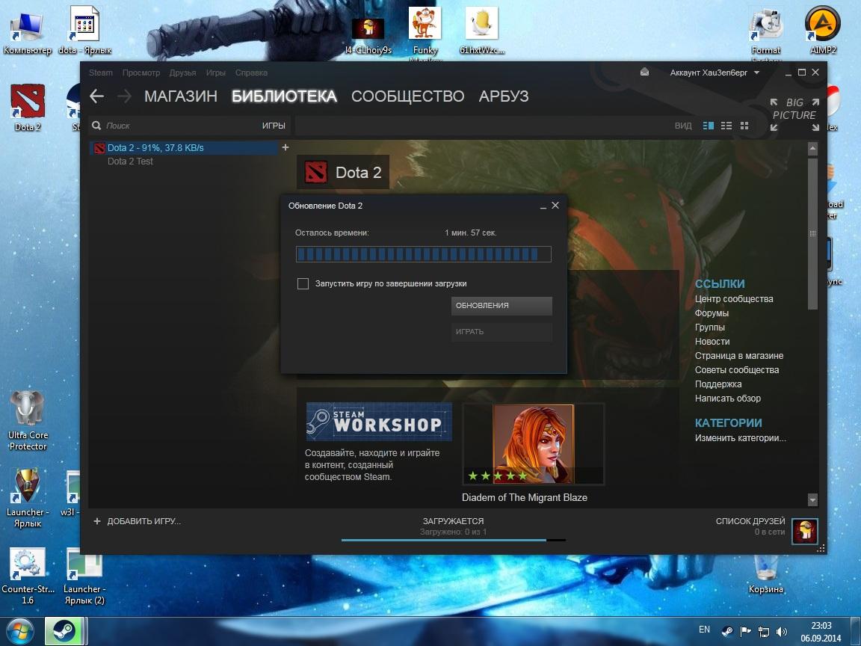
Task: Open the Игры menu
Action: tap(216, 73)
